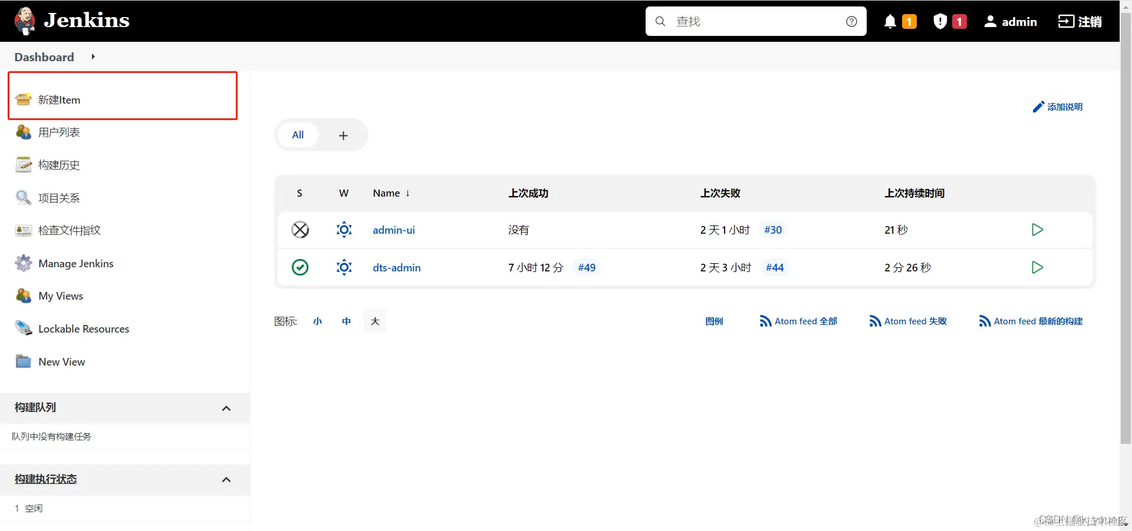This screenshot has width=1132, height=531.
Task: Click the New View folder icon
Action: click(x=24, y=361)
